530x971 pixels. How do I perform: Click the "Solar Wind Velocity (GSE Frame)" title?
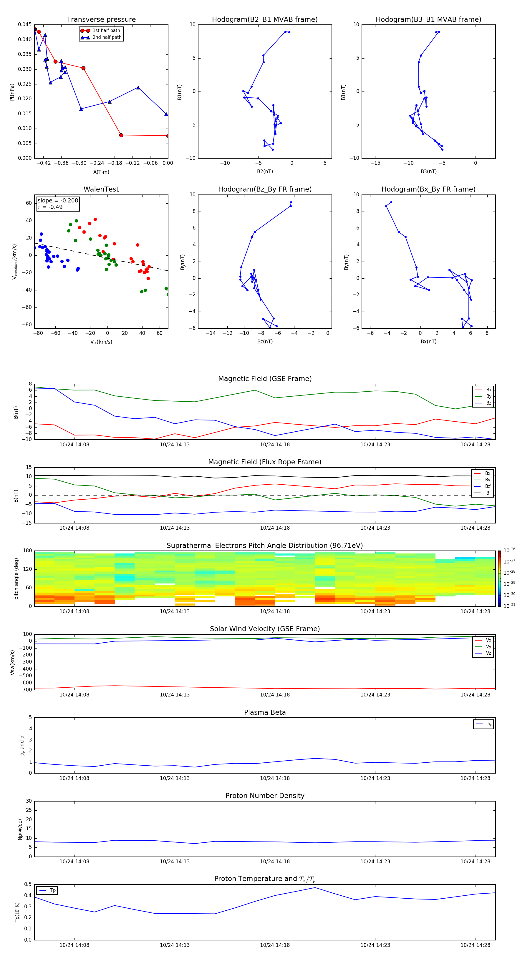265,629
